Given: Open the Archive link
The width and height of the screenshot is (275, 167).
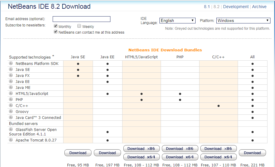Looking at the screenshot, I should (x=259, y=7).
